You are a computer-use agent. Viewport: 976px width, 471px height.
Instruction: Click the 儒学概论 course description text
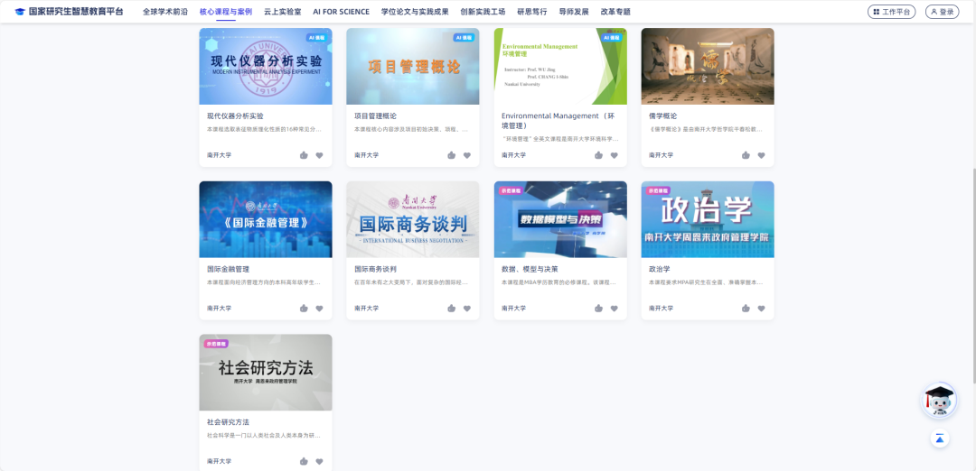point(705,129)
